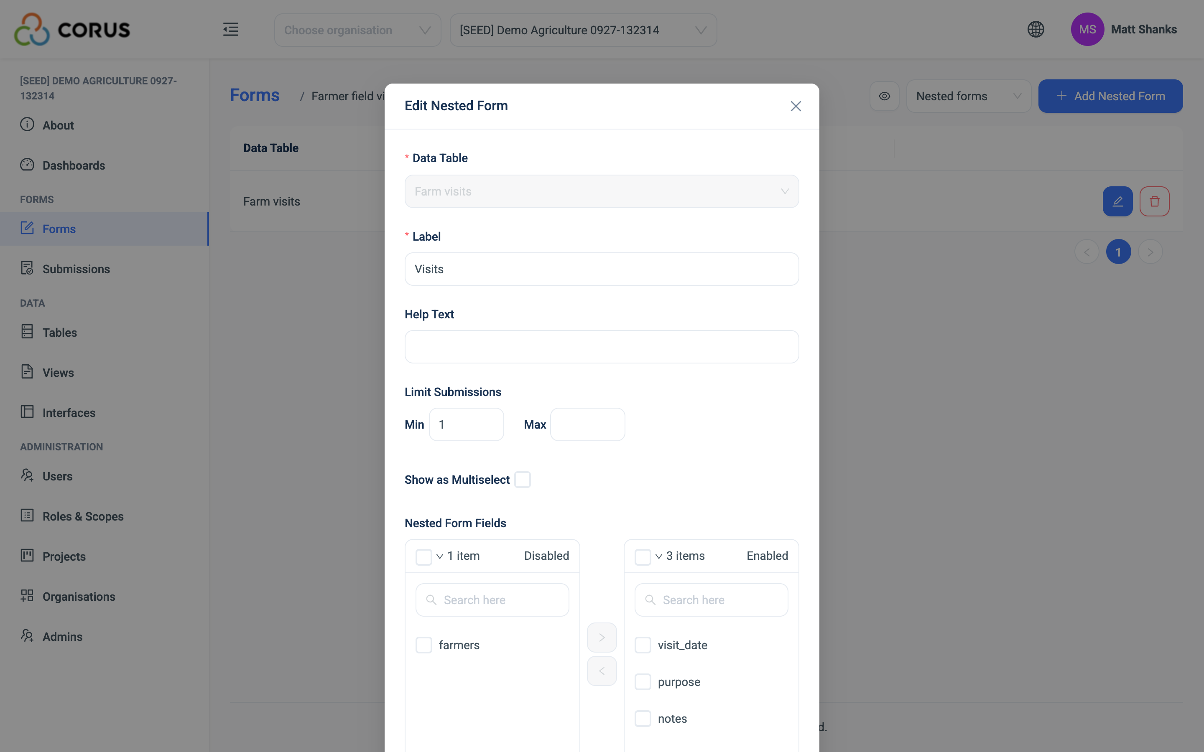Click the Organisations sidebar icon

click(27, 595)
